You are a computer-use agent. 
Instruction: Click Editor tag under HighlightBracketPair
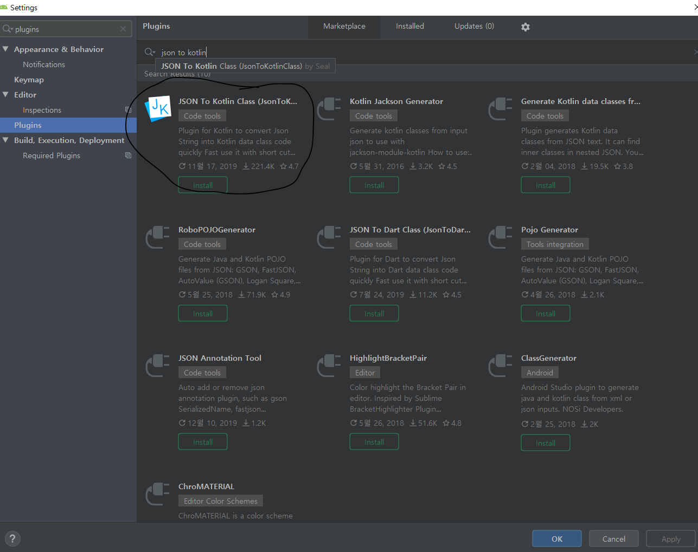(365, 373)
